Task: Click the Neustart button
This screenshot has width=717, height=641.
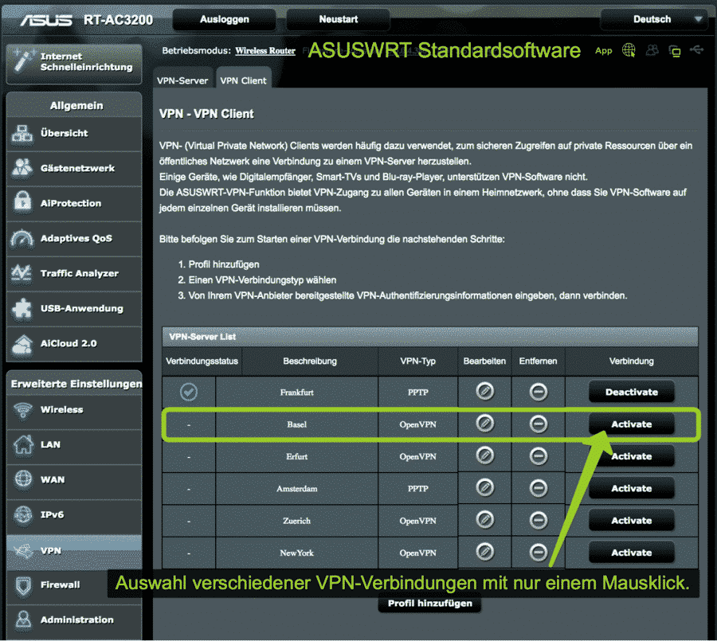Action: coord(339,19)
